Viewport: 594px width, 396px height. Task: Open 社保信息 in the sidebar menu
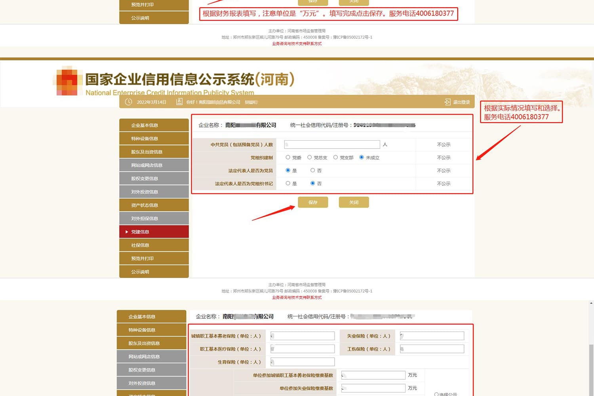pos(154,245)
